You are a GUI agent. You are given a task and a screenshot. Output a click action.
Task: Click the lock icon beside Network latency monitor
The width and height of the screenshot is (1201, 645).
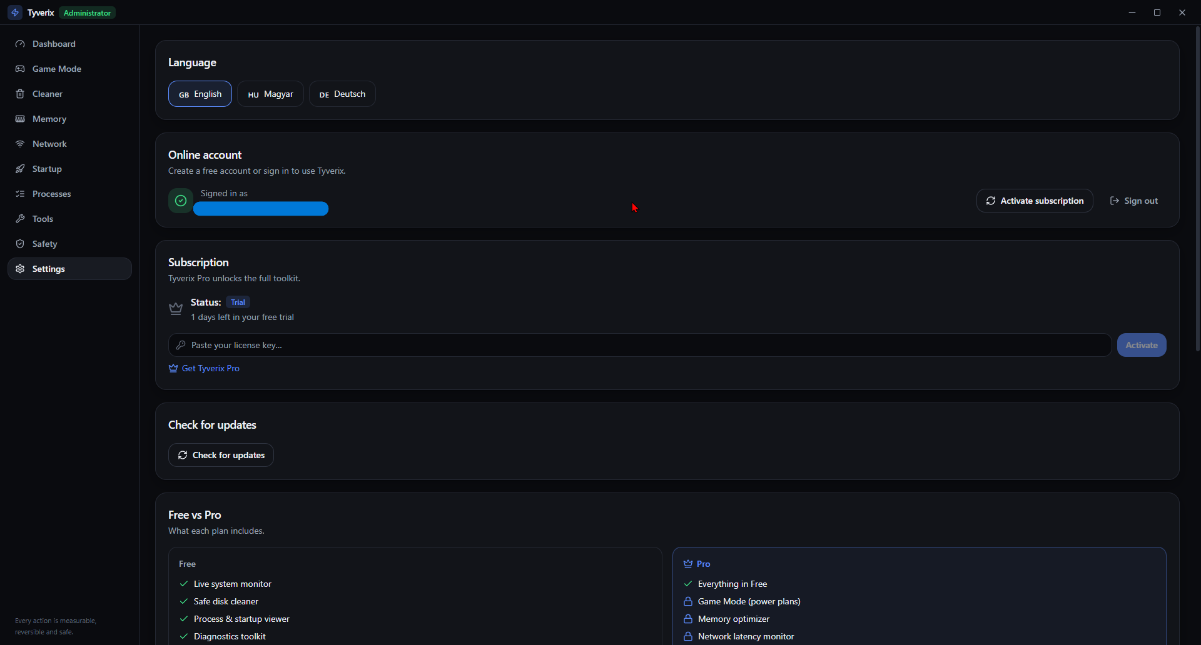coord(688,636)
